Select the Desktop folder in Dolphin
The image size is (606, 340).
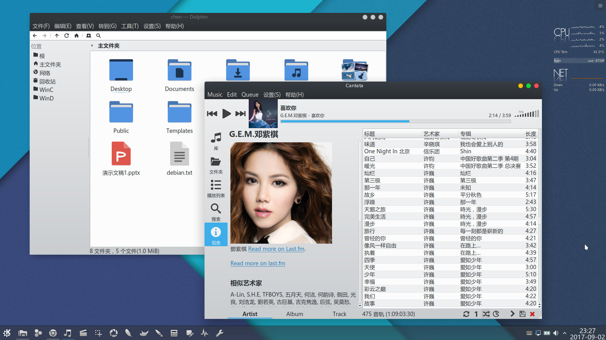point(121,76)
